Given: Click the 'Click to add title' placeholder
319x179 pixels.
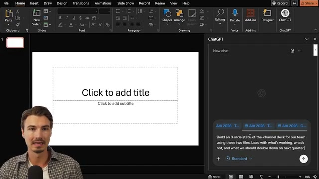Looking at the screenshot, I should point(116,84).
